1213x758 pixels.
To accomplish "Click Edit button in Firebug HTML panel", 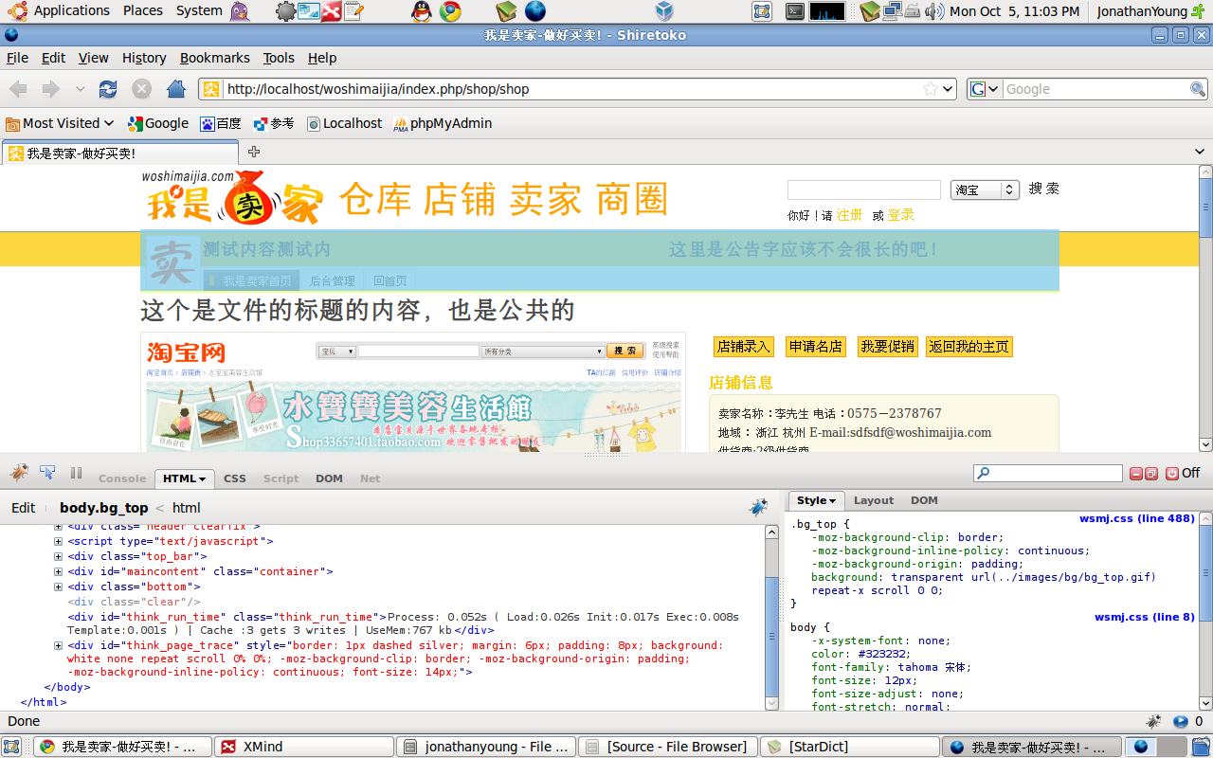I will point(24,508).
